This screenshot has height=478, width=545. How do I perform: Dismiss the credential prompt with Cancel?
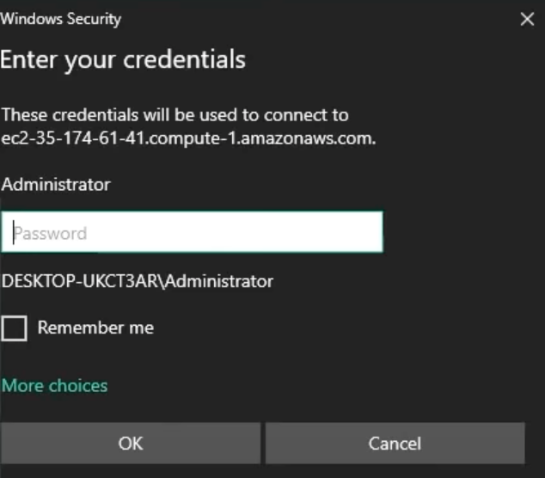pyautogui.click(x=395, y=444)
